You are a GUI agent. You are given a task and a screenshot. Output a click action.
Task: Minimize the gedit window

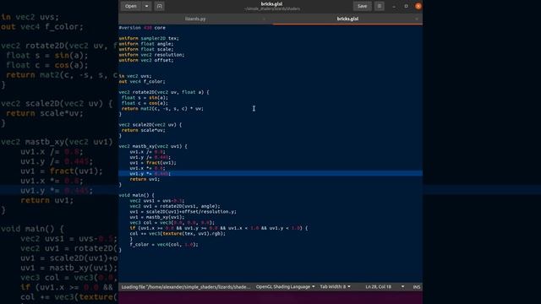click(x=394, y=6)
